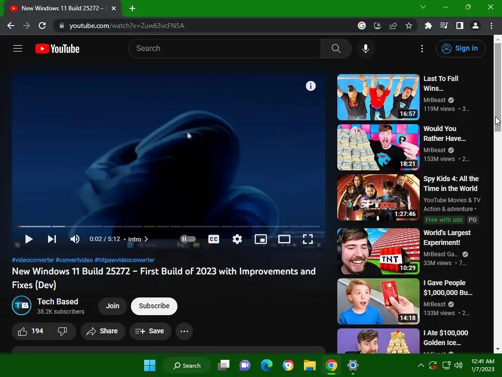This screenshot has width=502, height=377.
Task: Click the #videoconverter hashtag
Action: click(x=33, y=260)
